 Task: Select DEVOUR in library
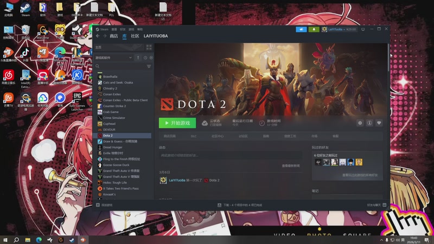pyautogui.click(x=109, y=130)
